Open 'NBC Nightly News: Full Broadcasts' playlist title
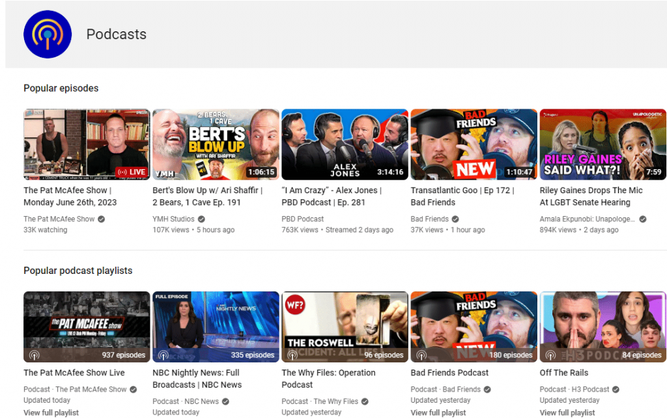Image resolution: width=667 pixels, height=419 pixels. click(x=197, y=379)
